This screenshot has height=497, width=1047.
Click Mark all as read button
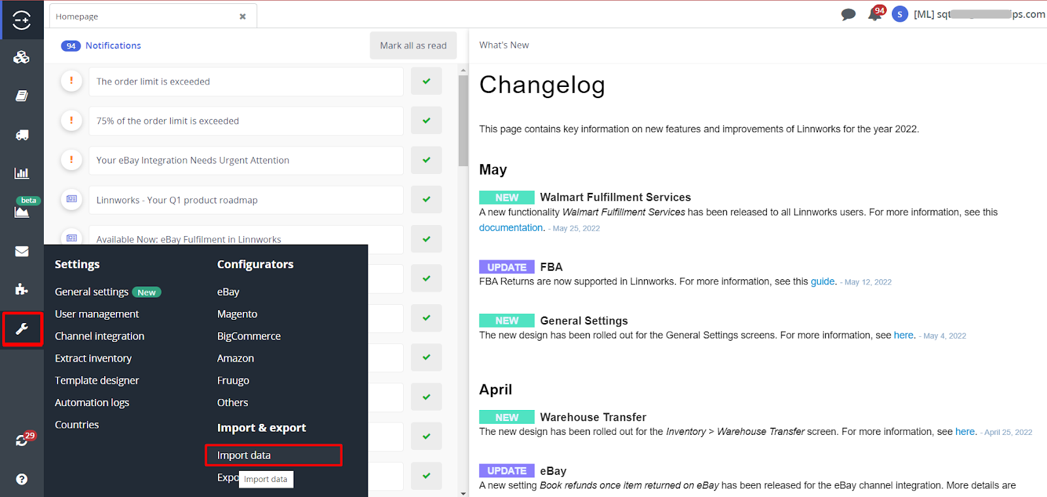pyautogui.click(x=413, y=46)
